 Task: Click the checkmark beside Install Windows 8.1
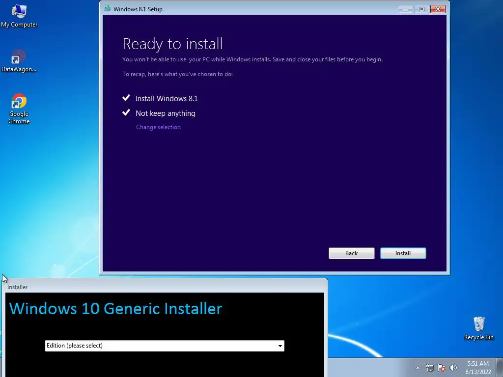click(x=126, y=98)
